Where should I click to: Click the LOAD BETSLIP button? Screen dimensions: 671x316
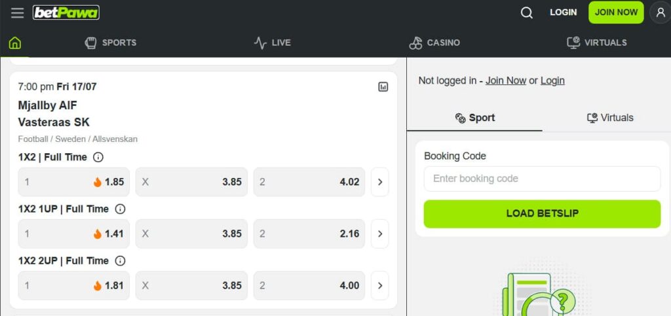pyautogui.click(x=542, y=213)
